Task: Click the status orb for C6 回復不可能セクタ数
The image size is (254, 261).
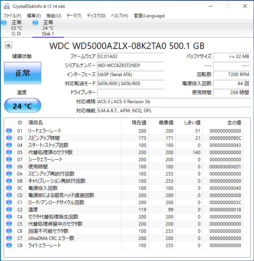Action: [9, 231]
